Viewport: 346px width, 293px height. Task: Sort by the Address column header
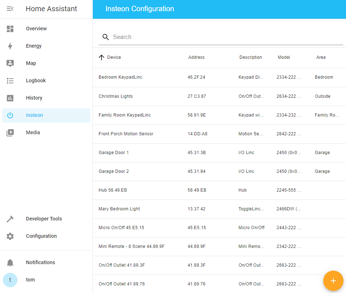[x=196, y=57]
